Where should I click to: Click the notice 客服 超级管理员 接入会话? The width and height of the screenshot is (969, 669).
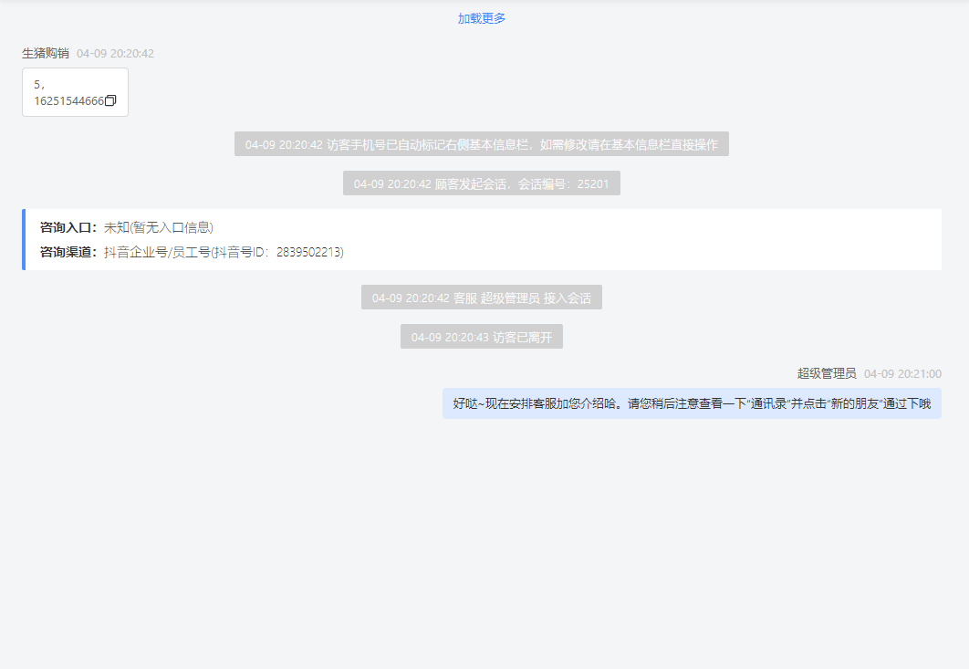click(x=482, y=298)
